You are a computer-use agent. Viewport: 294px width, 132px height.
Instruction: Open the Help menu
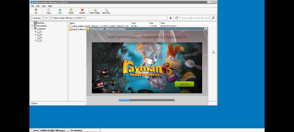pos(50,6)
